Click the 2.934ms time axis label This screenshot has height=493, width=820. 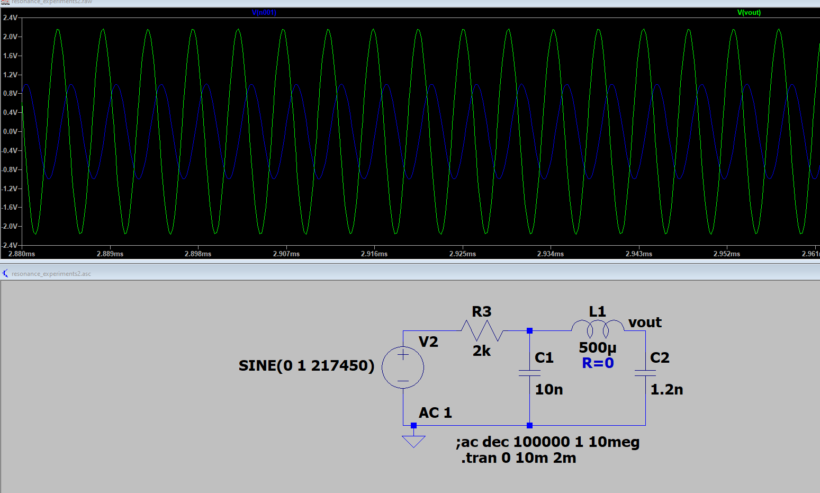(x=551, y=254)
